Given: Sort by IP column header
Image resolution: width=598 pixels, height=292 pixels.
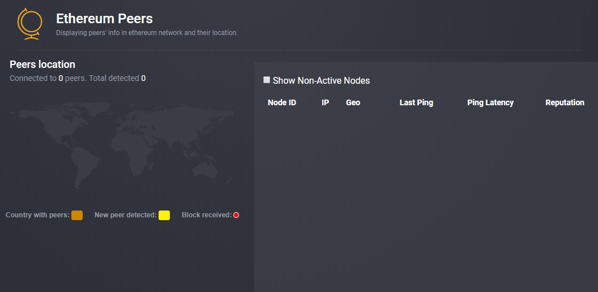Looking at the screenshot, I should (x=325, y=102).
